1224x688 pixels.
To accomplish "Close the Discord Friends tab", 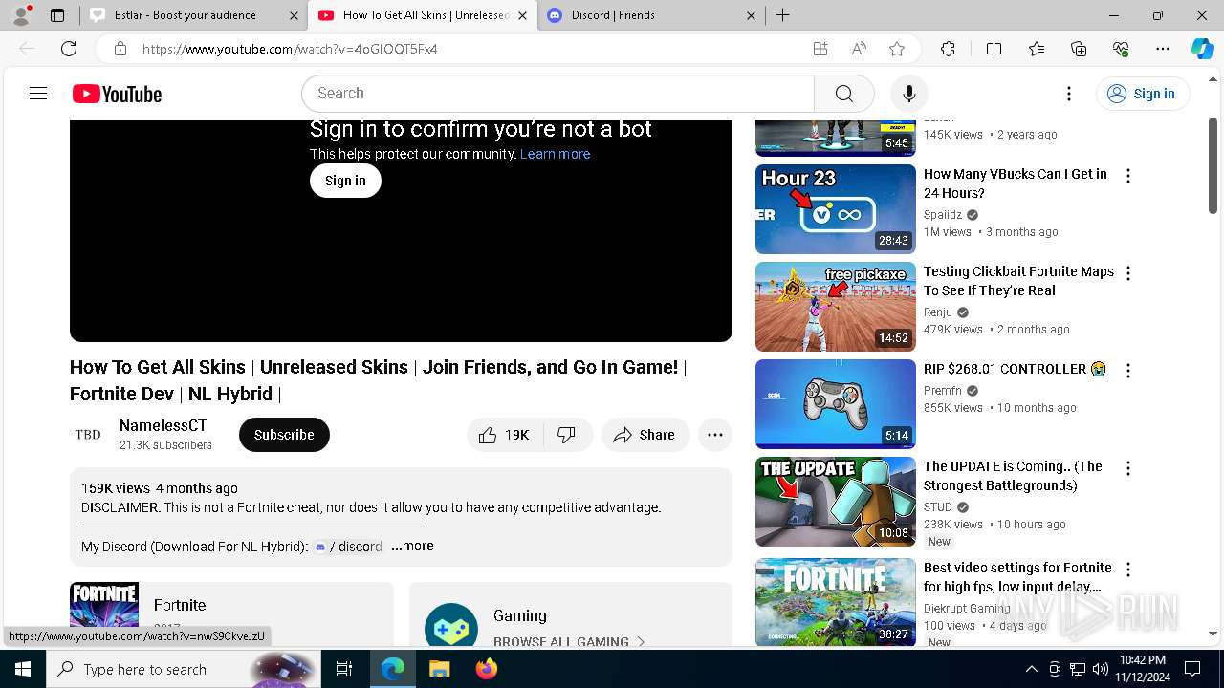I will (751, 15).
